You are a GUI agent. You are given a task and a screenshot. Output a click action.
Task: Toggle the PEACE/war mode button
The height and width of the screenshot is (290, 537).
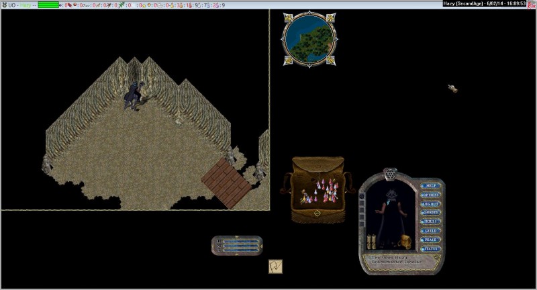click(430, 239)
